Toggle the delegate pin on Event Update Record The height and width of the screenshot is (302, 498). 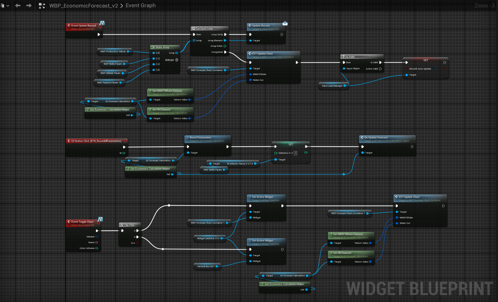[x=100, y=27]
